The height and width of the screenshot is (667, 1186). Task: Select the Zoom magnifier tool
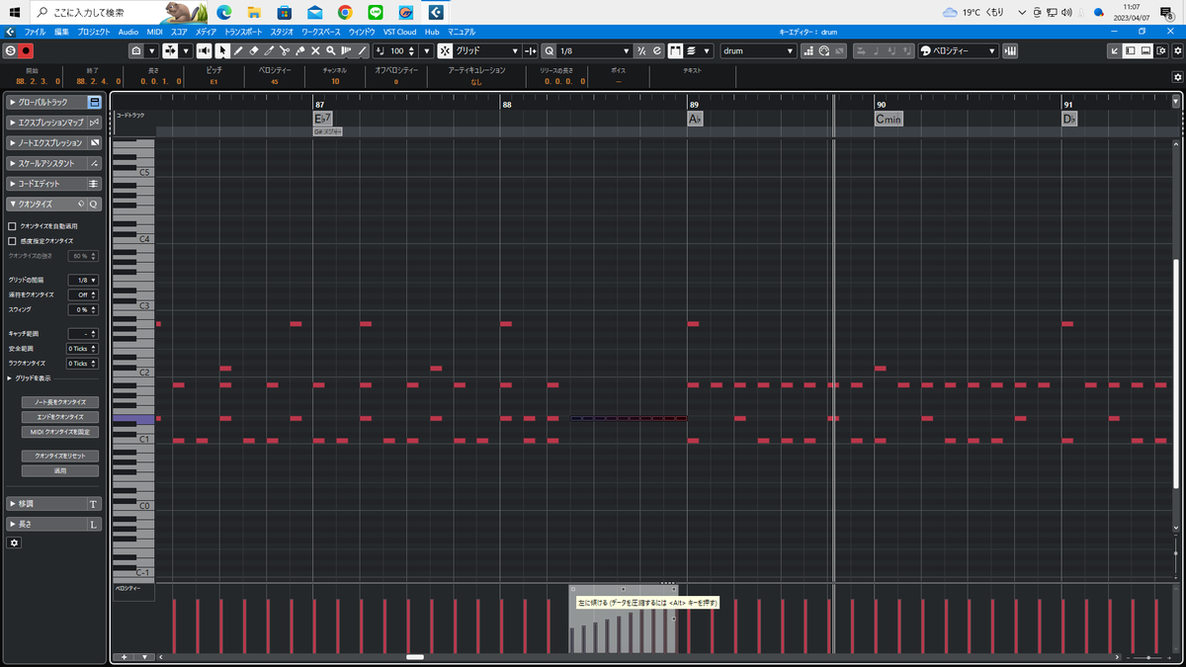pyautogui.click(x=330, y=50)
